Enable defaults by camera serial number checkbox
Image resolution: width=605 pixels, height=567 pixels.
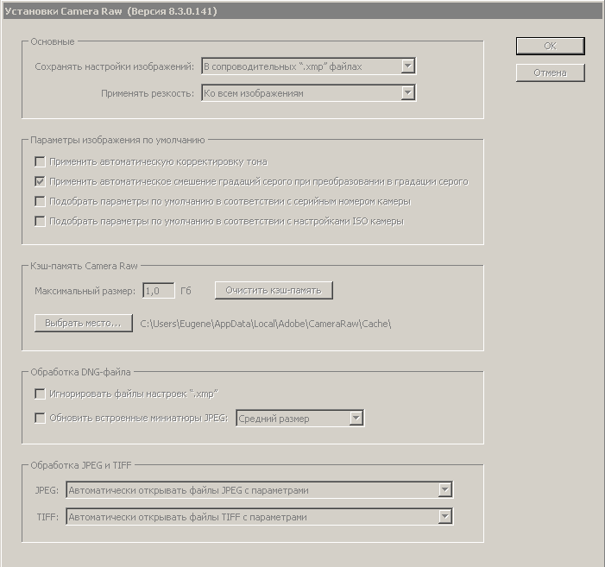40,201
